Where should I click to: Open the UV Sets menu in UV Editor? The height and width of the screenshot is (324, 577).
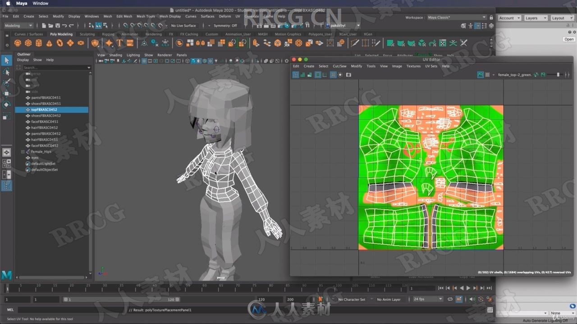click(x=431, y=66)
